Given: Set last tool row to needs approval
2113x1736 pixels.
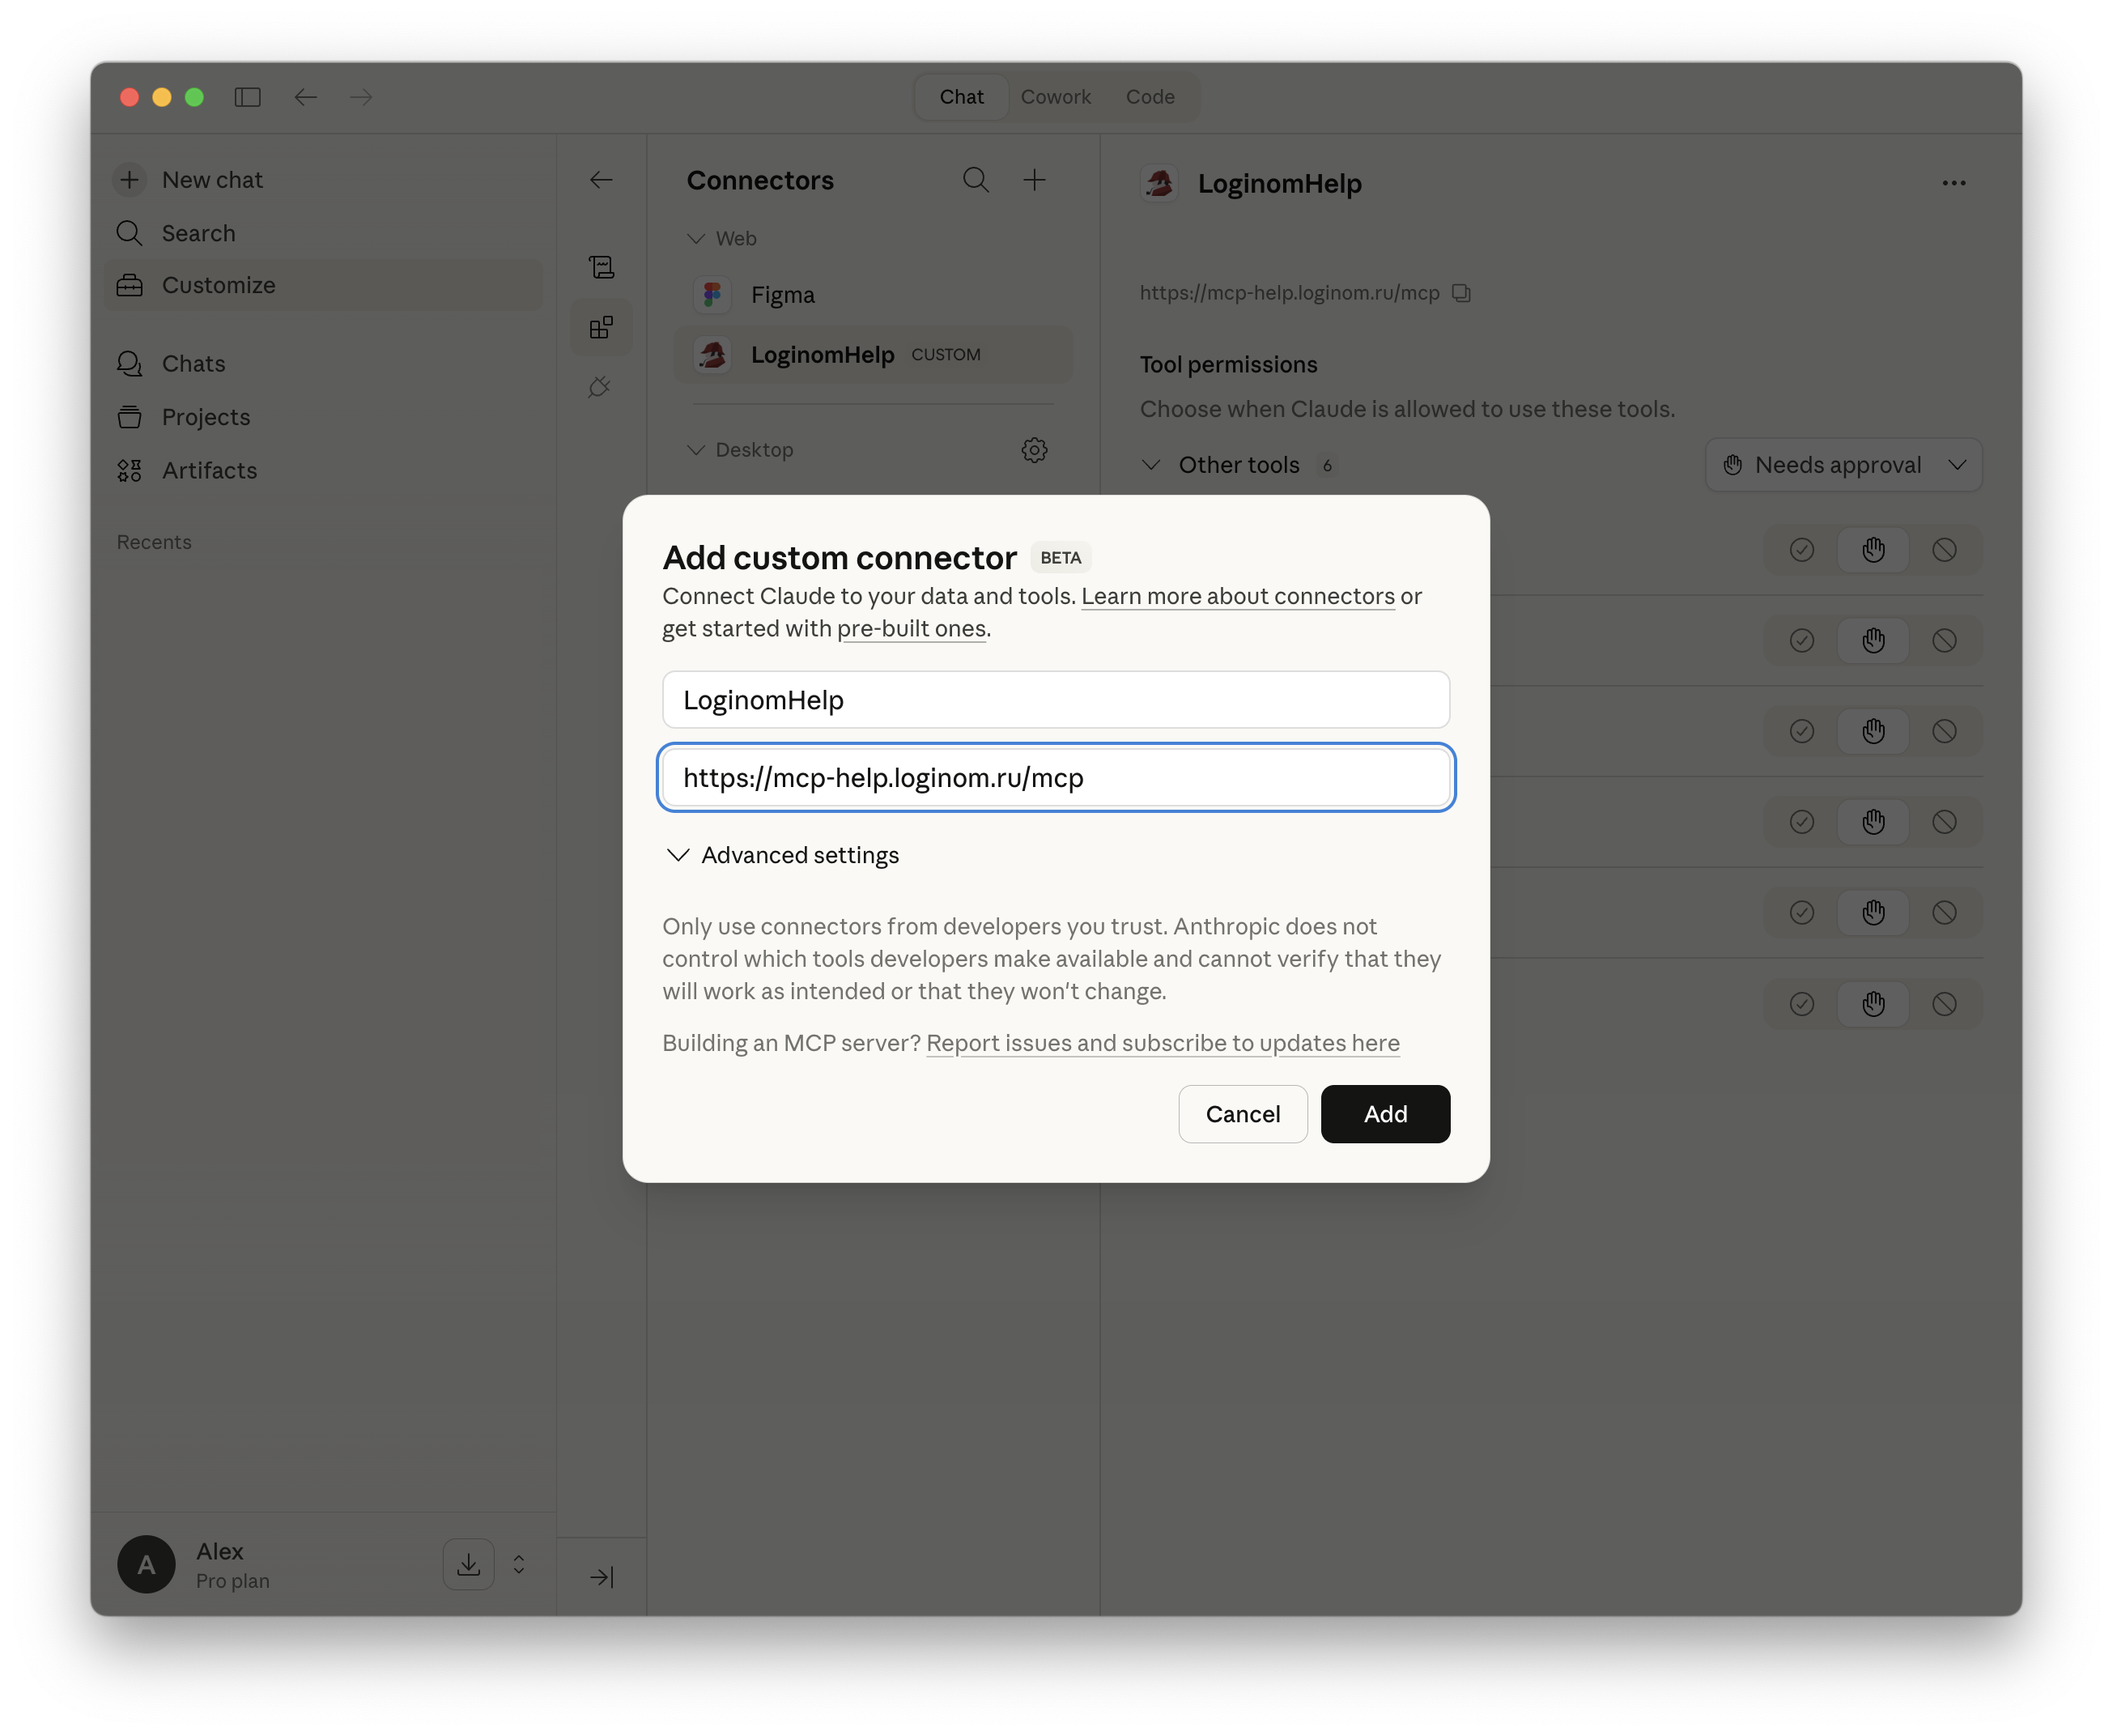Looking at the screenshot, I should coord(1873,1004).
